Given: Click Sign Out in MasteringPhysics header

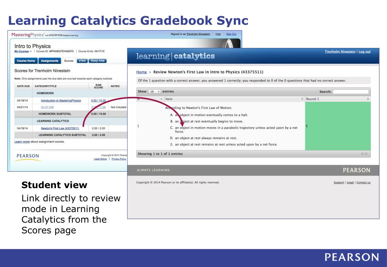Looking at the screenshot, I should tap(231, 34).
